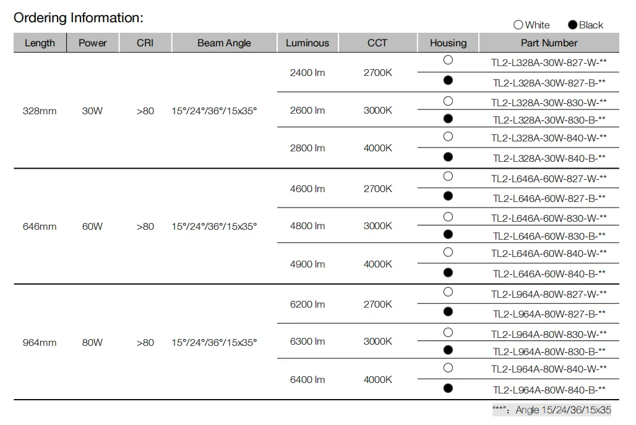Click the Angle 15/24/36/15x35 footnote
This screenshot has width=636, height=425.
coord(552,410)
